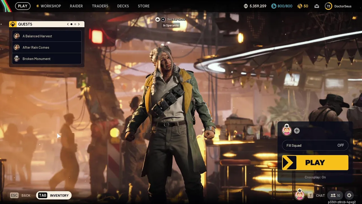The height and width of the screenshot is (204, 362).
Task: Click the 5,359,259 coin balance
Action: click(x=258, y=6)
